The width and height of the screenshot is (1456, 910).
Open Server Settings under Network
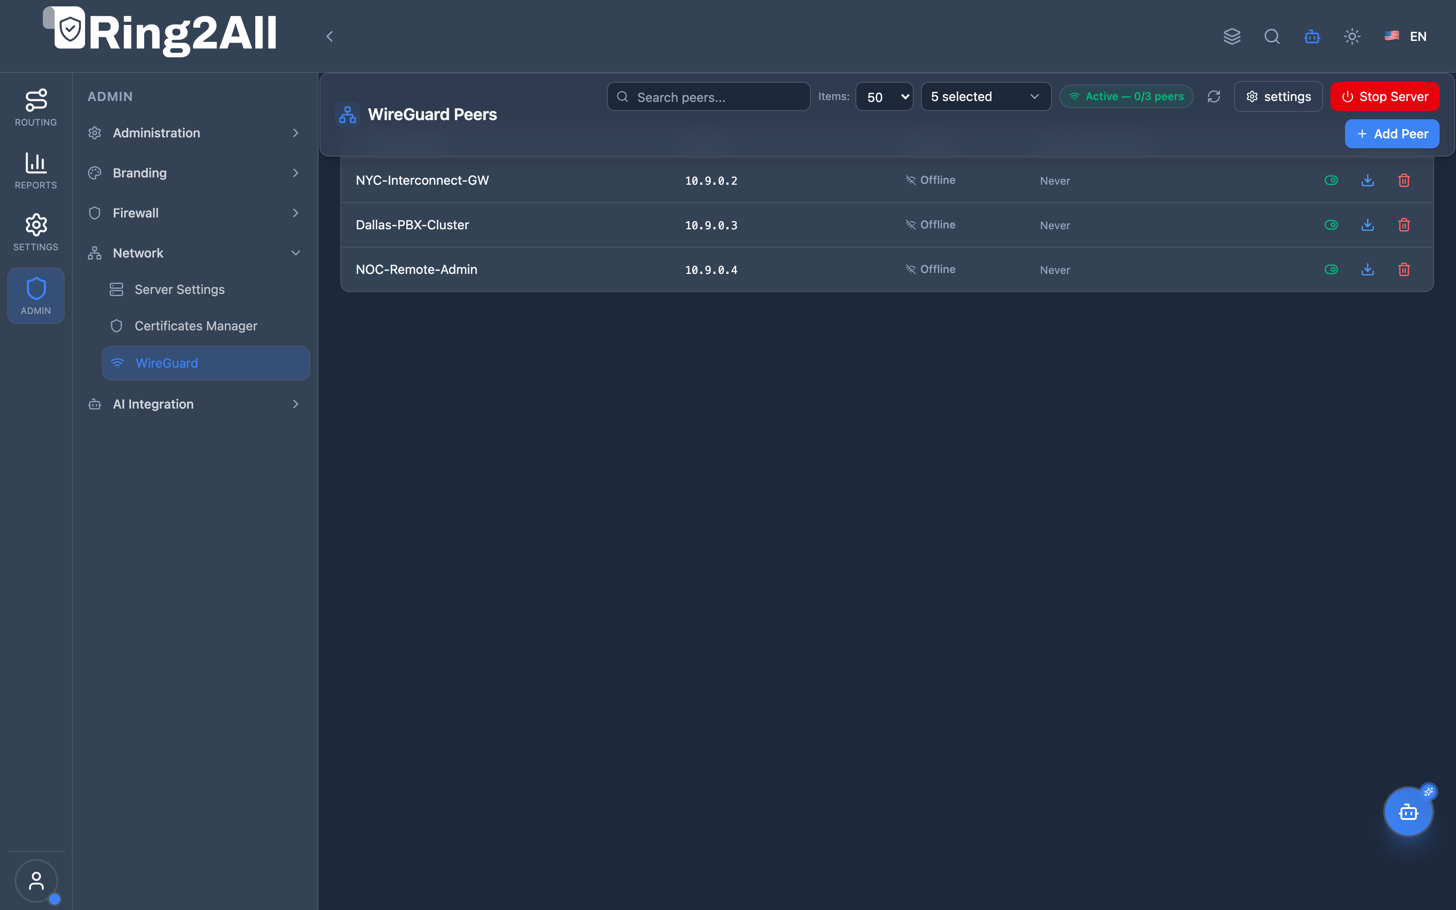coord(206,289)
